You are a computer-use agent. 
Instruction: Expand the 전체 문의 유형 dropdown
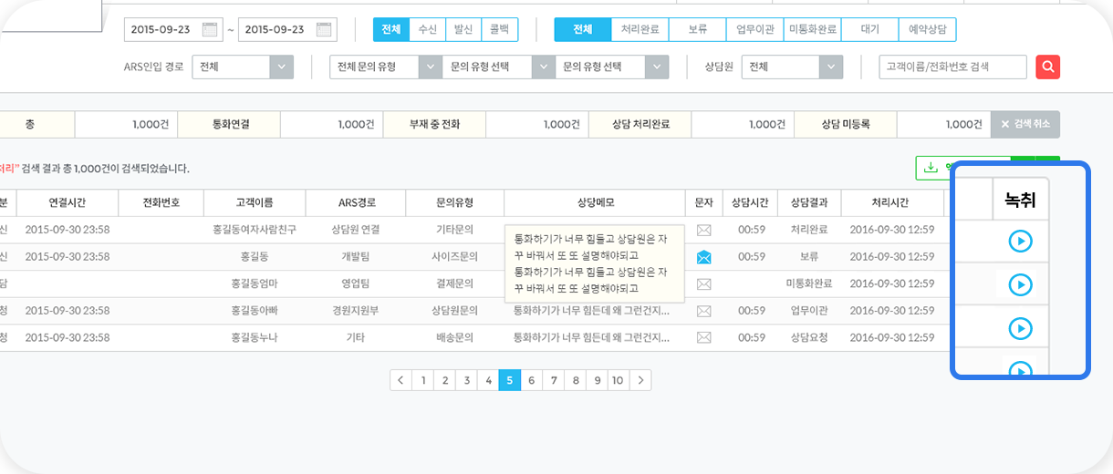click(x=430, y=67)
